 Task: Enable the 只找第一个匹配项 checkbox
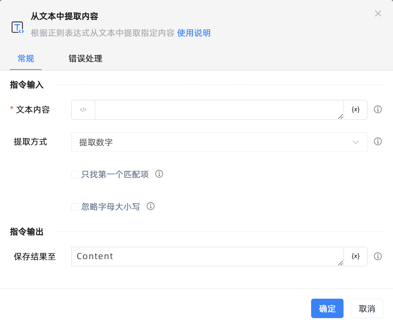tap(75, 175)
